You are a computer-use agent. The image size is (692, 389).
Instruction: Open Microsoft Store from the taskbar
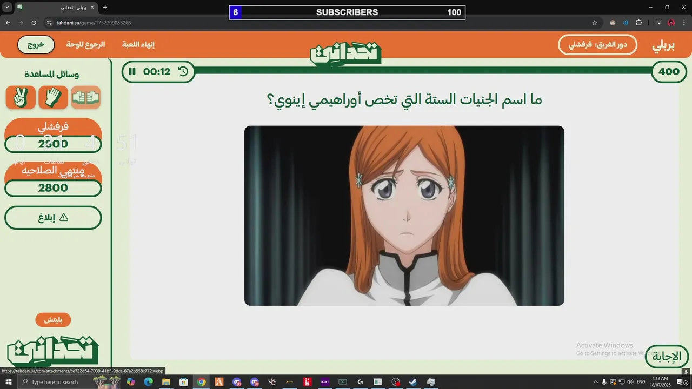184,382
